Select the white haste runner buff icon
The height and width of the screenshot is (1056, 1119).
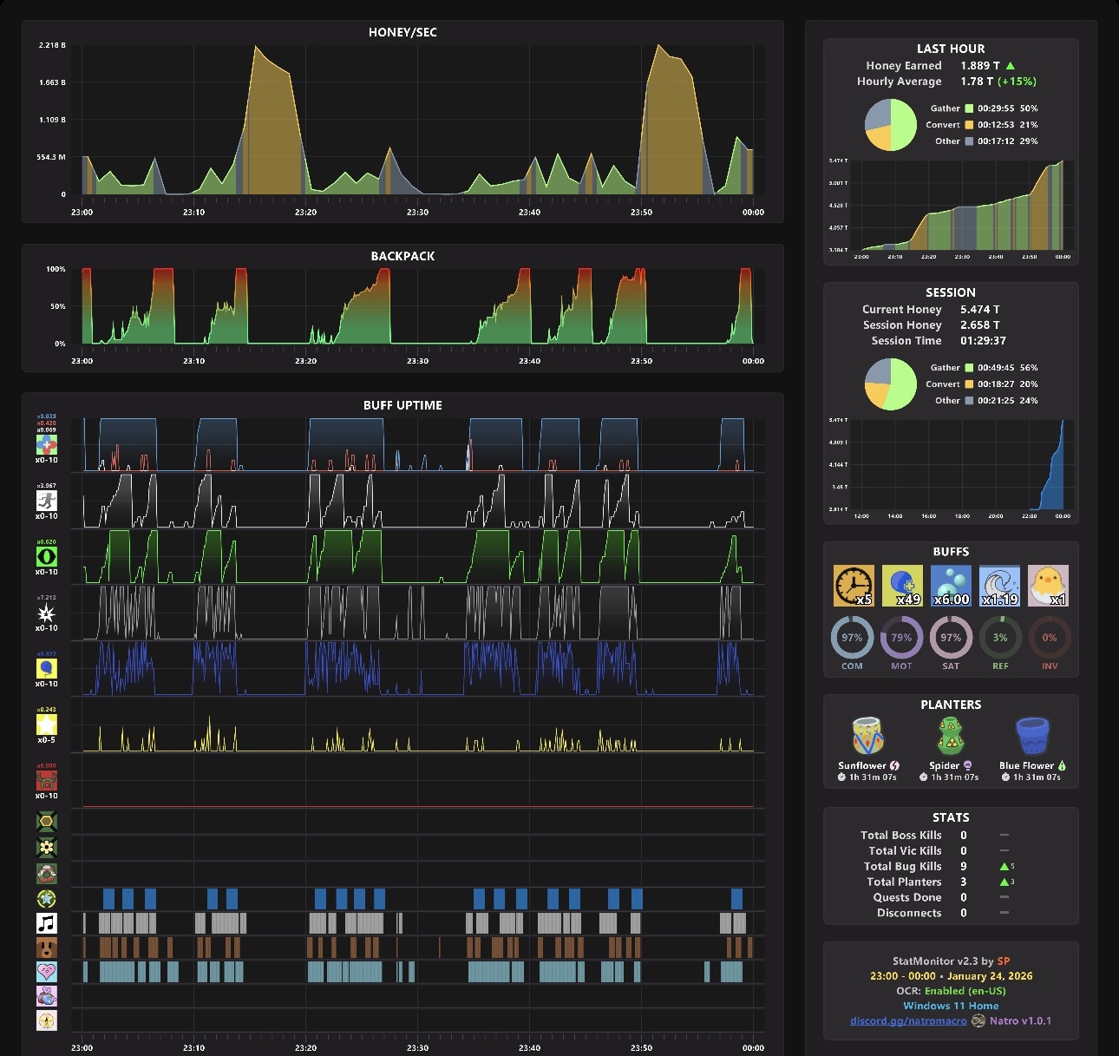pyautogui.click(x=47, y=501)
